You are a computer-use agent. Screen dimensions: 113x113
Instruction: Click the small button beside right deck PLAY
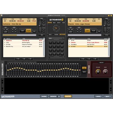(99, 31)
